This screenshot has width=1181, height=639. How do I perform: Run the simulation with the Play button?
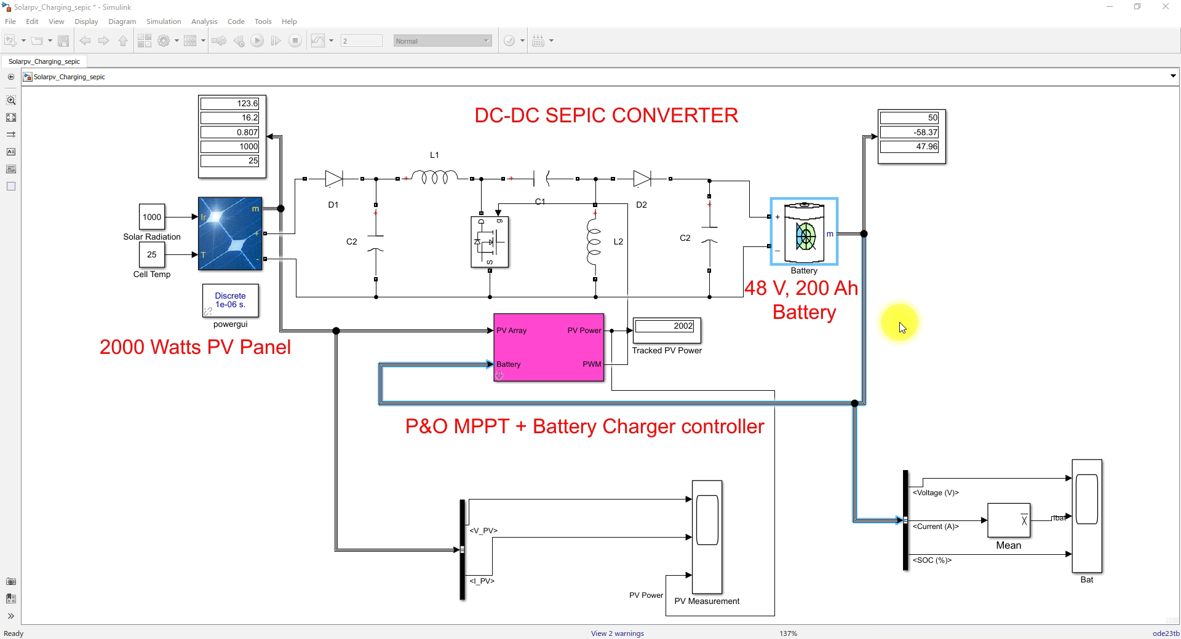(257, 41)
